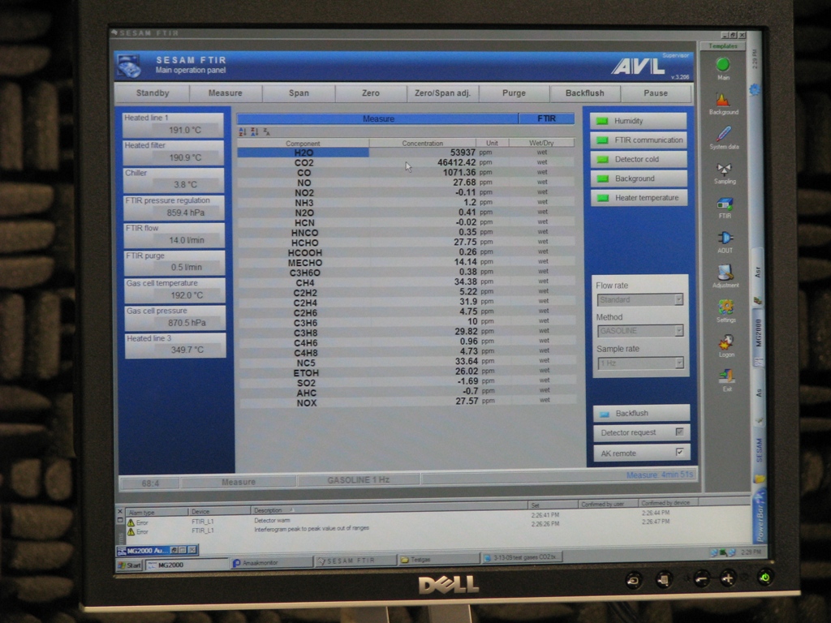Click the Exit icon in sidebar

click(727, 376)
